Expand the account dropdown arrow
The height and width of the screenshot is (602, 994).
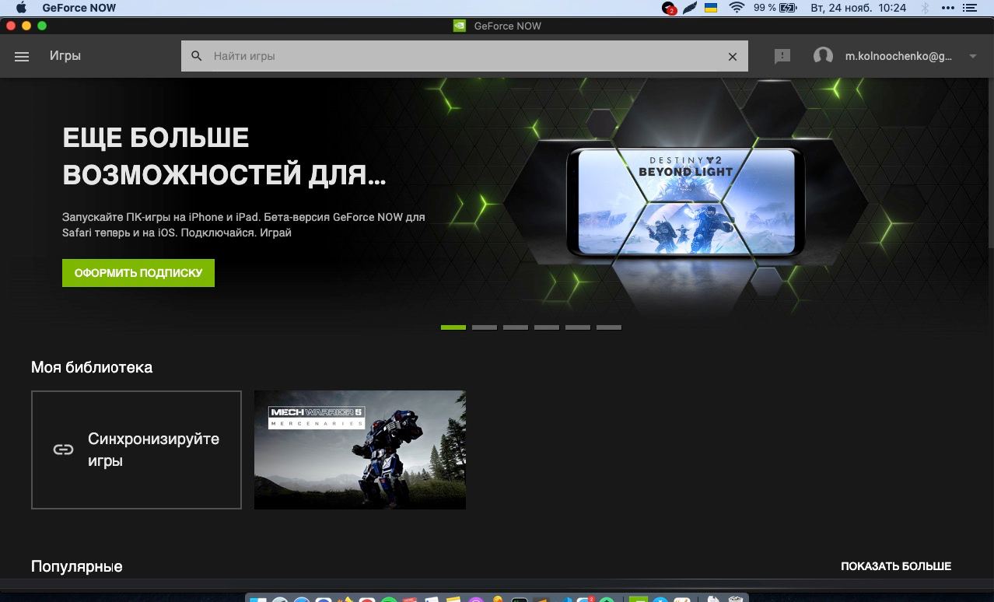pyautogui.click(x=973, y=56)
